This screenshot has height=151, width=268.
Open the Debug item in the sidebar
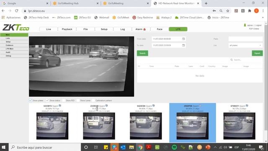(14, 56)
